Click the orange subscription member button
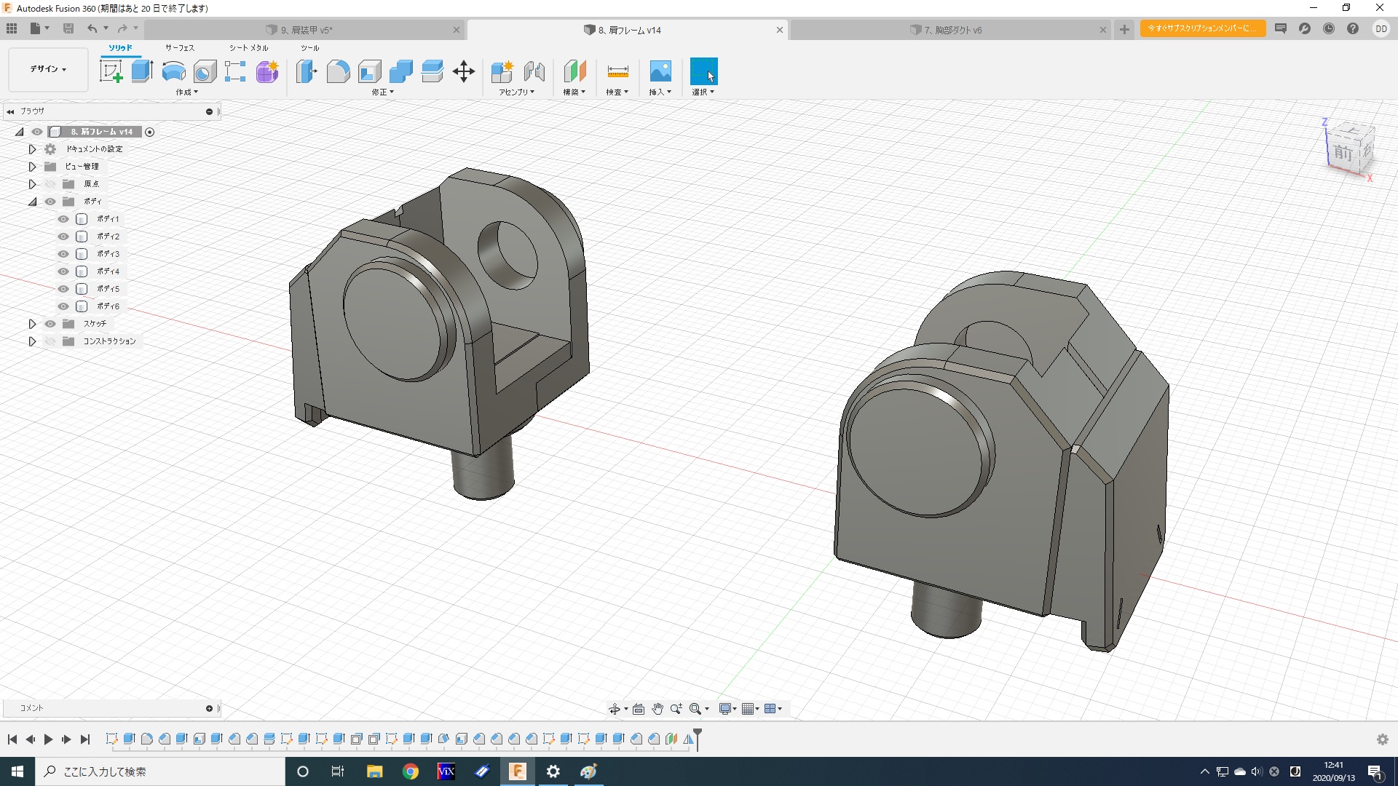This screenshot has height=786, width=1398. 1202,28
